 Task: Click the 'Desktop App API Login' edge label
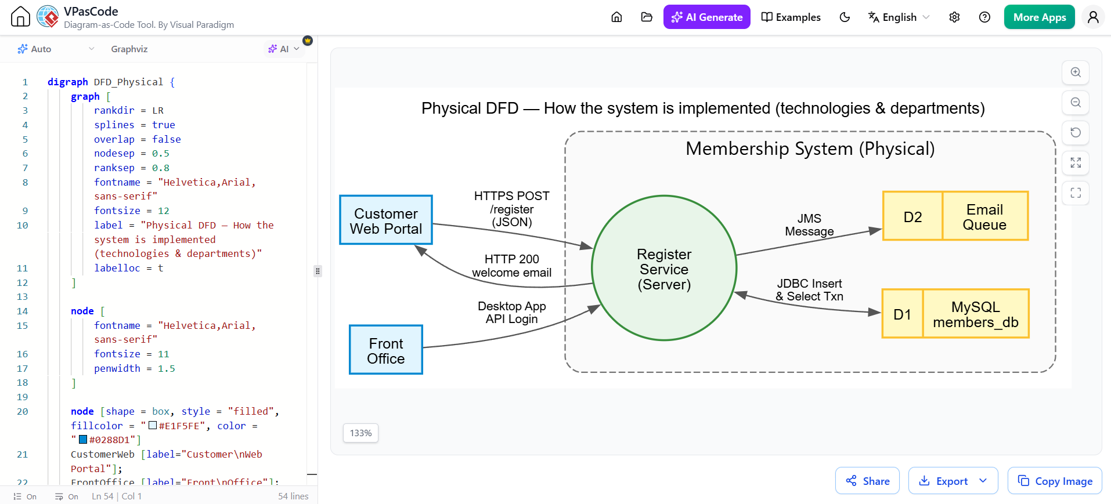[511, 313]
